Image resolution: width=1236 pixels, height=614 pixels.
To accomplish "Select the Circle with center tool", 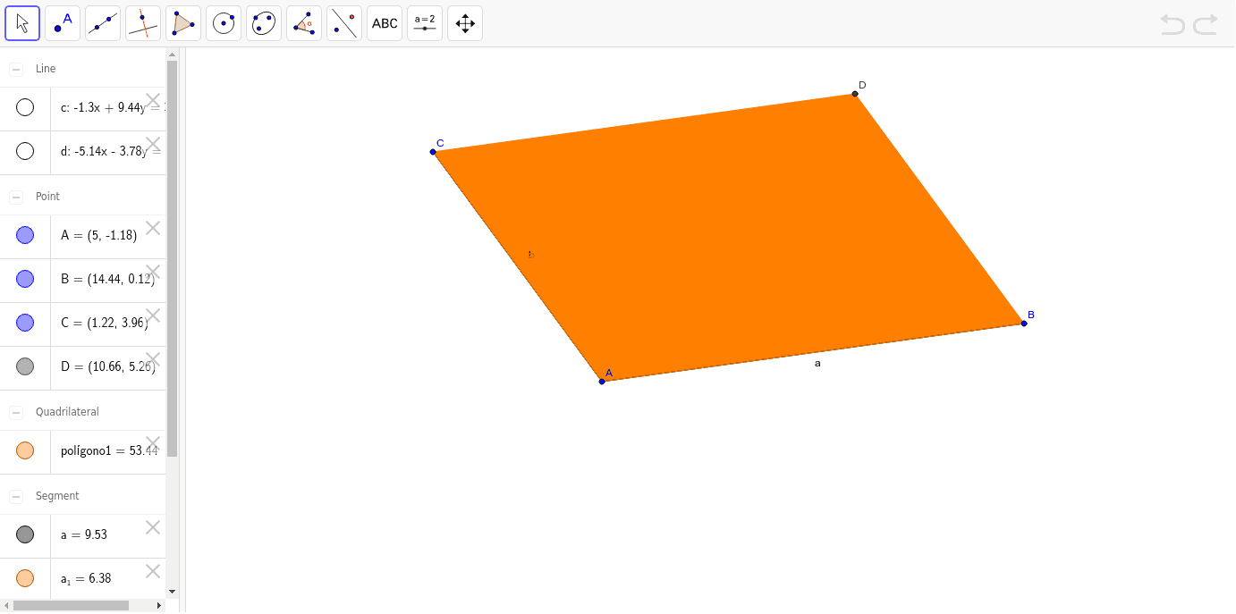I will click(224, 23).
